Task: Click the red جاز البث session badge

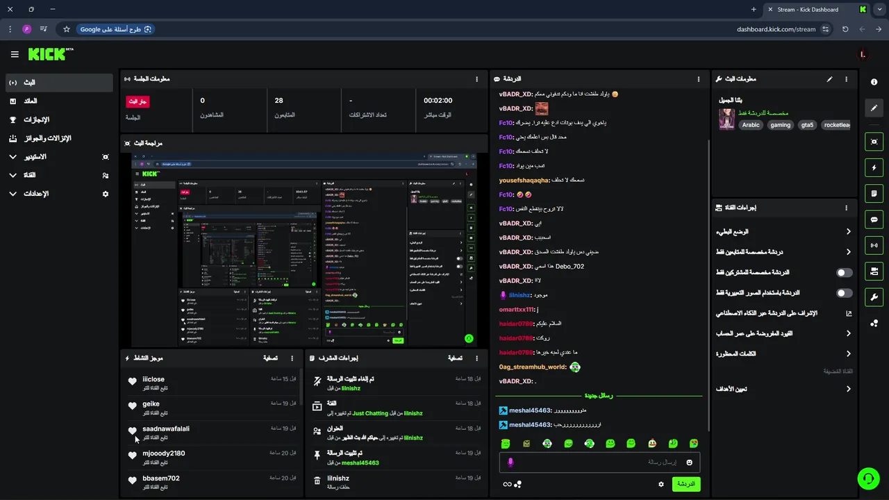Action: point(138,101)
